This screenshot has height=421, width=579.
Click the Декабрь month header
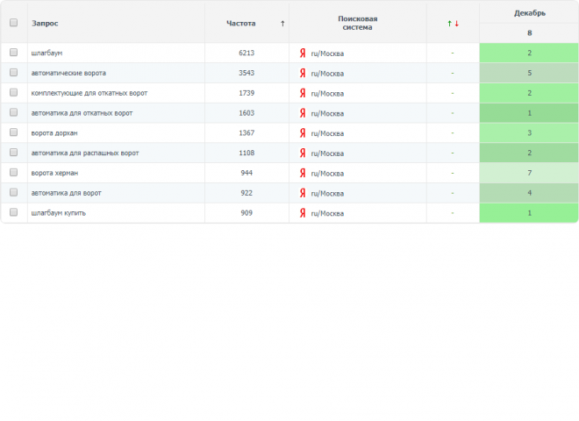pos(530,13)
